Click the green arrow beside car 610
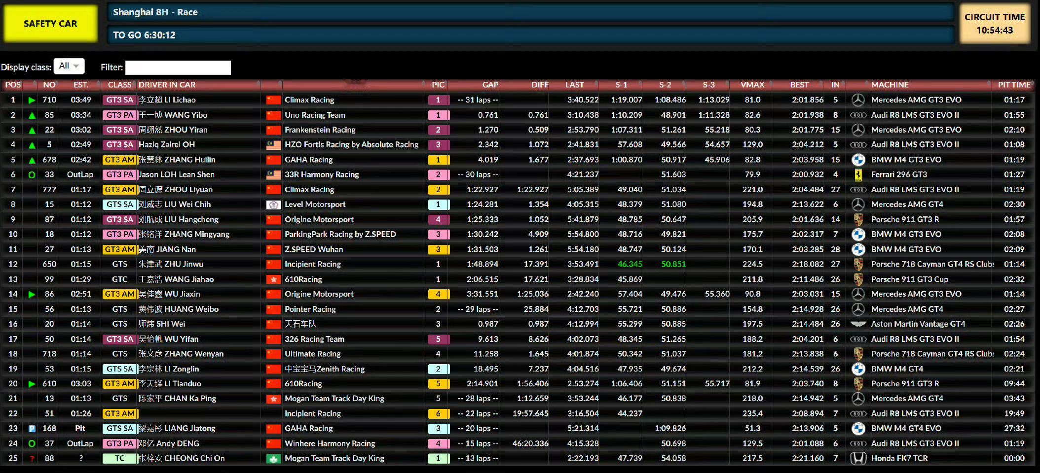The image size is (1040, 473). click(x=32, y=384)
